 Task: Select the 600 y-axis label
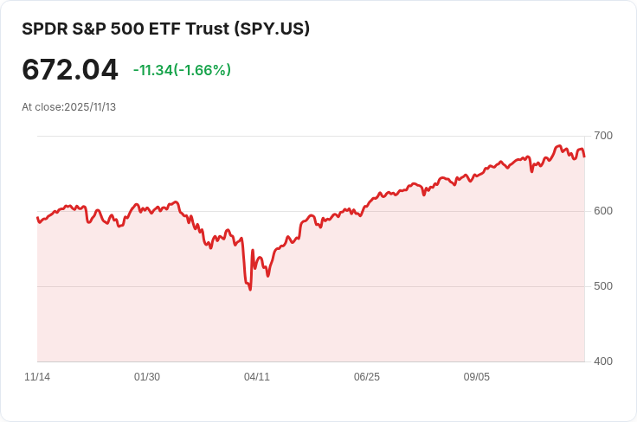pyautogui.click(x=603, y=211)
